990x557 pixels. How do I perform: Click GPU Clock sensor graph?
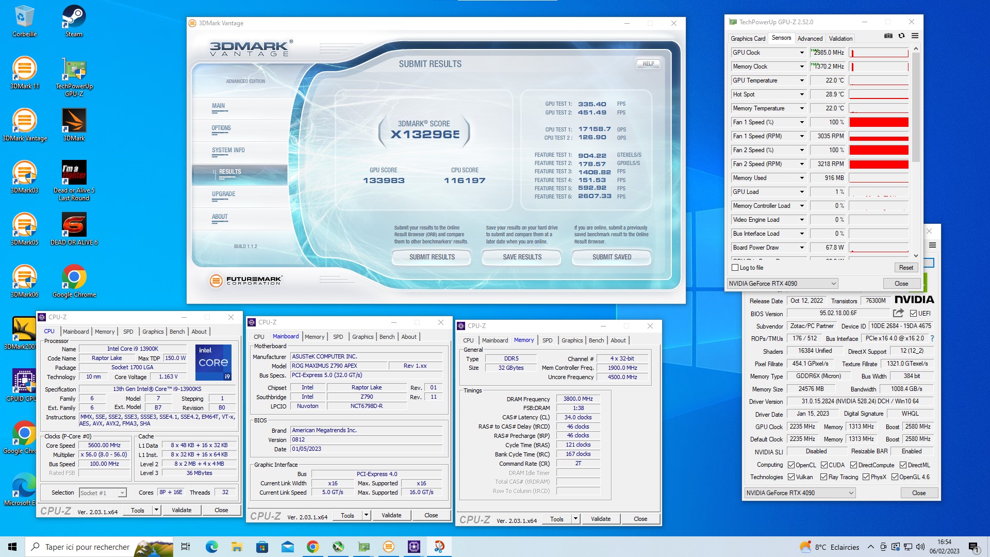(879, 53)
